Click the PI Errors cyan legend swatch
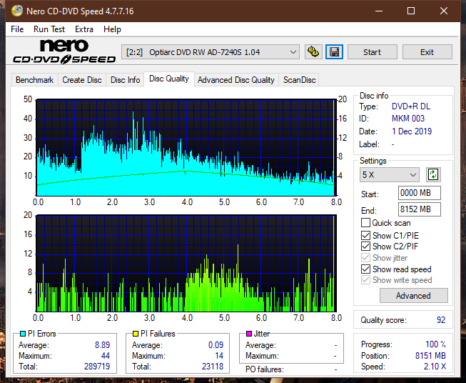 tap(23, 334)
